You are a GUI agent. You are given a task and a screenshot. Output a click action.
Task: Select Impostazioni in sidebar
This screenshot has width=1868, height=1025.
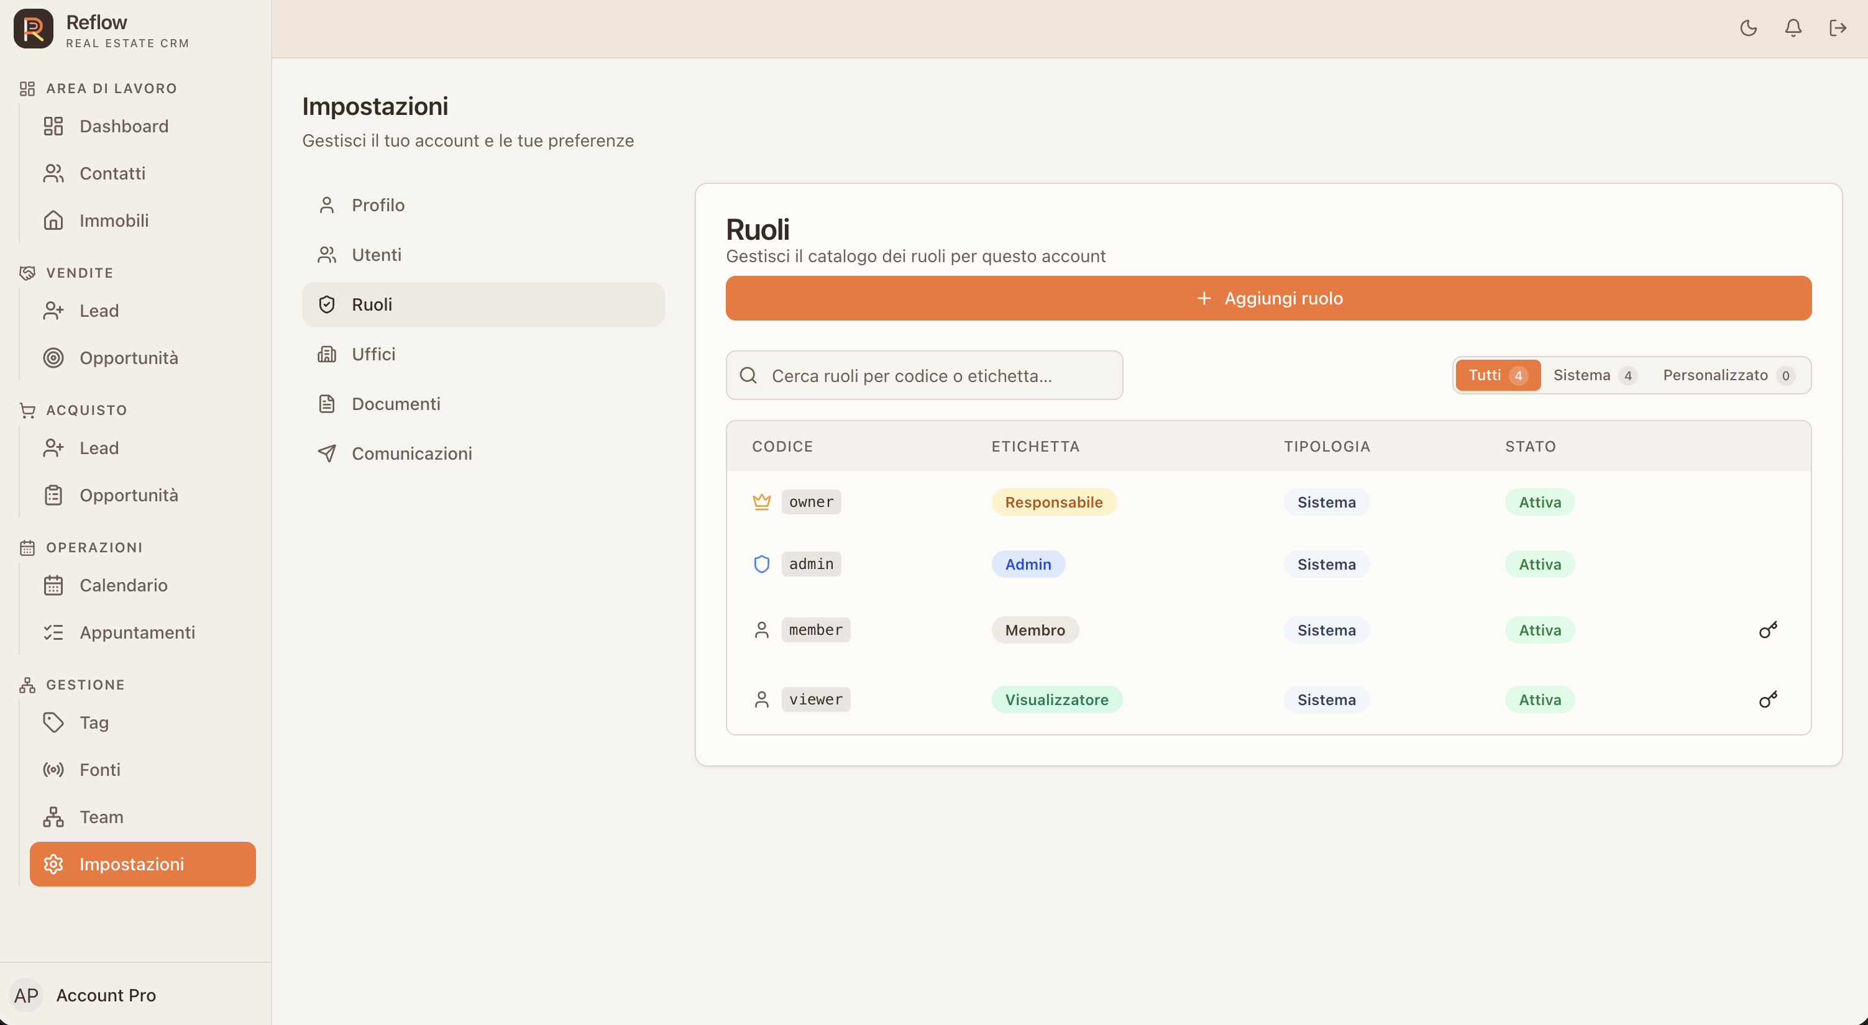click(x=143, y=864)
